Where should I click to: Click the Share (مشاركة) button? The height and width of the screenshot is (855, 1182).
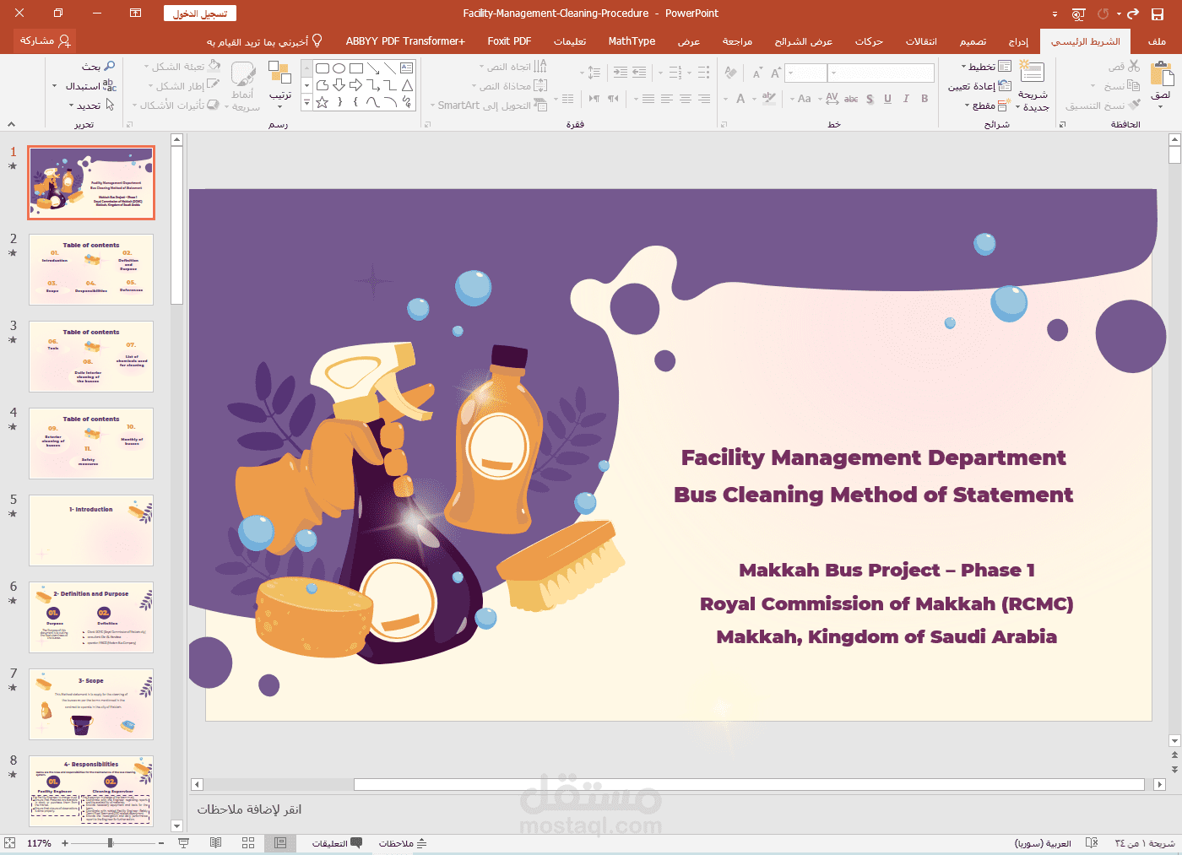click(45, 41)
